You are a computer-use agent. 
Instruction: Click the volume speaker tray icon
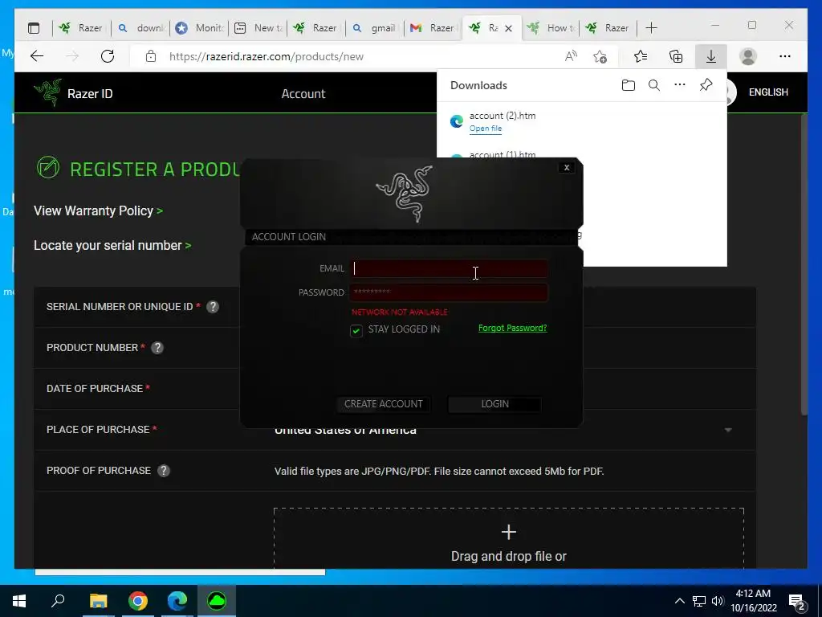pos(717,601)
